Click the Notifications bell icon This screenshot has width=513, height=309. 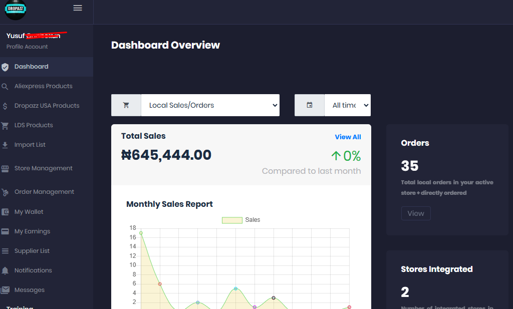pos(5,271)
